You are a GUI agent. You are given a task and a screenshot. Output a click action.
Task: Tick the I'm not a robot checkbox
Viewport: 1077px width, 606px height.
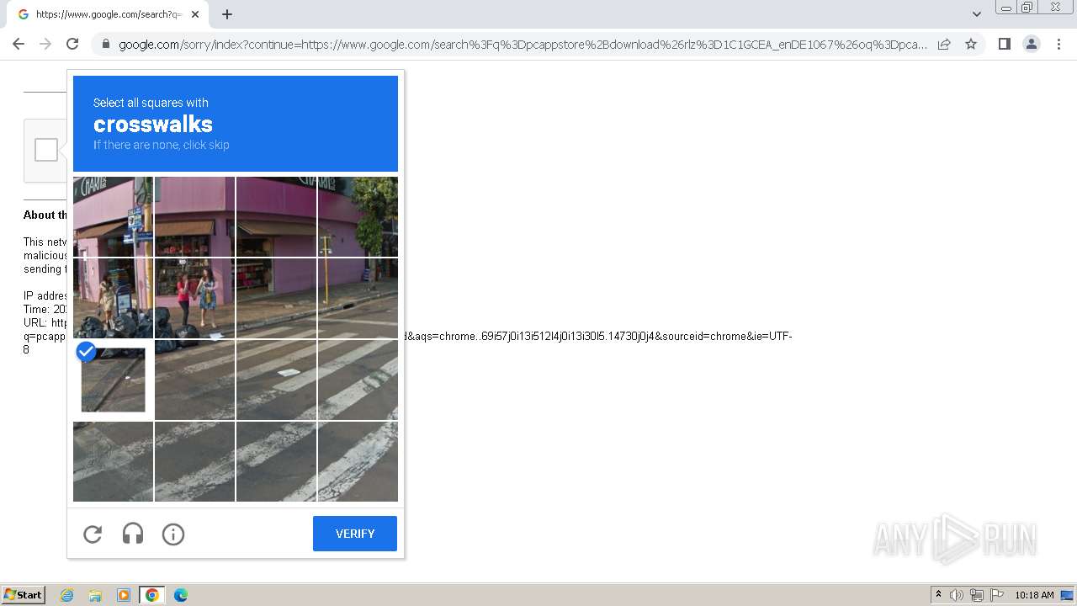pos(46,150)
